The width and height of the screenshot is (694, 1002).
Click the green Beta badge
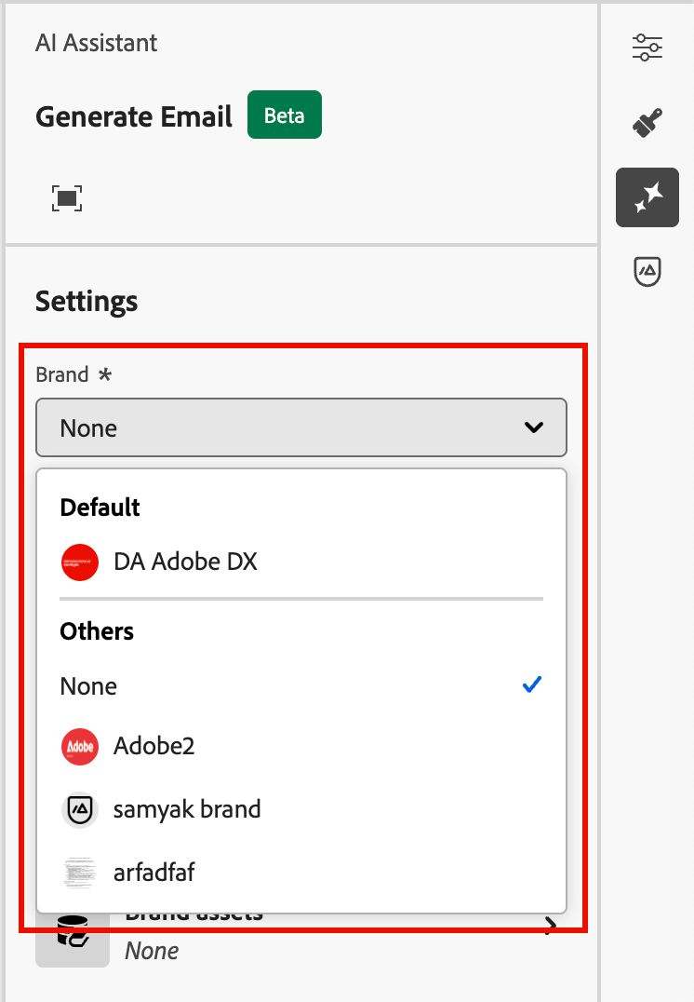click(284, 115)
